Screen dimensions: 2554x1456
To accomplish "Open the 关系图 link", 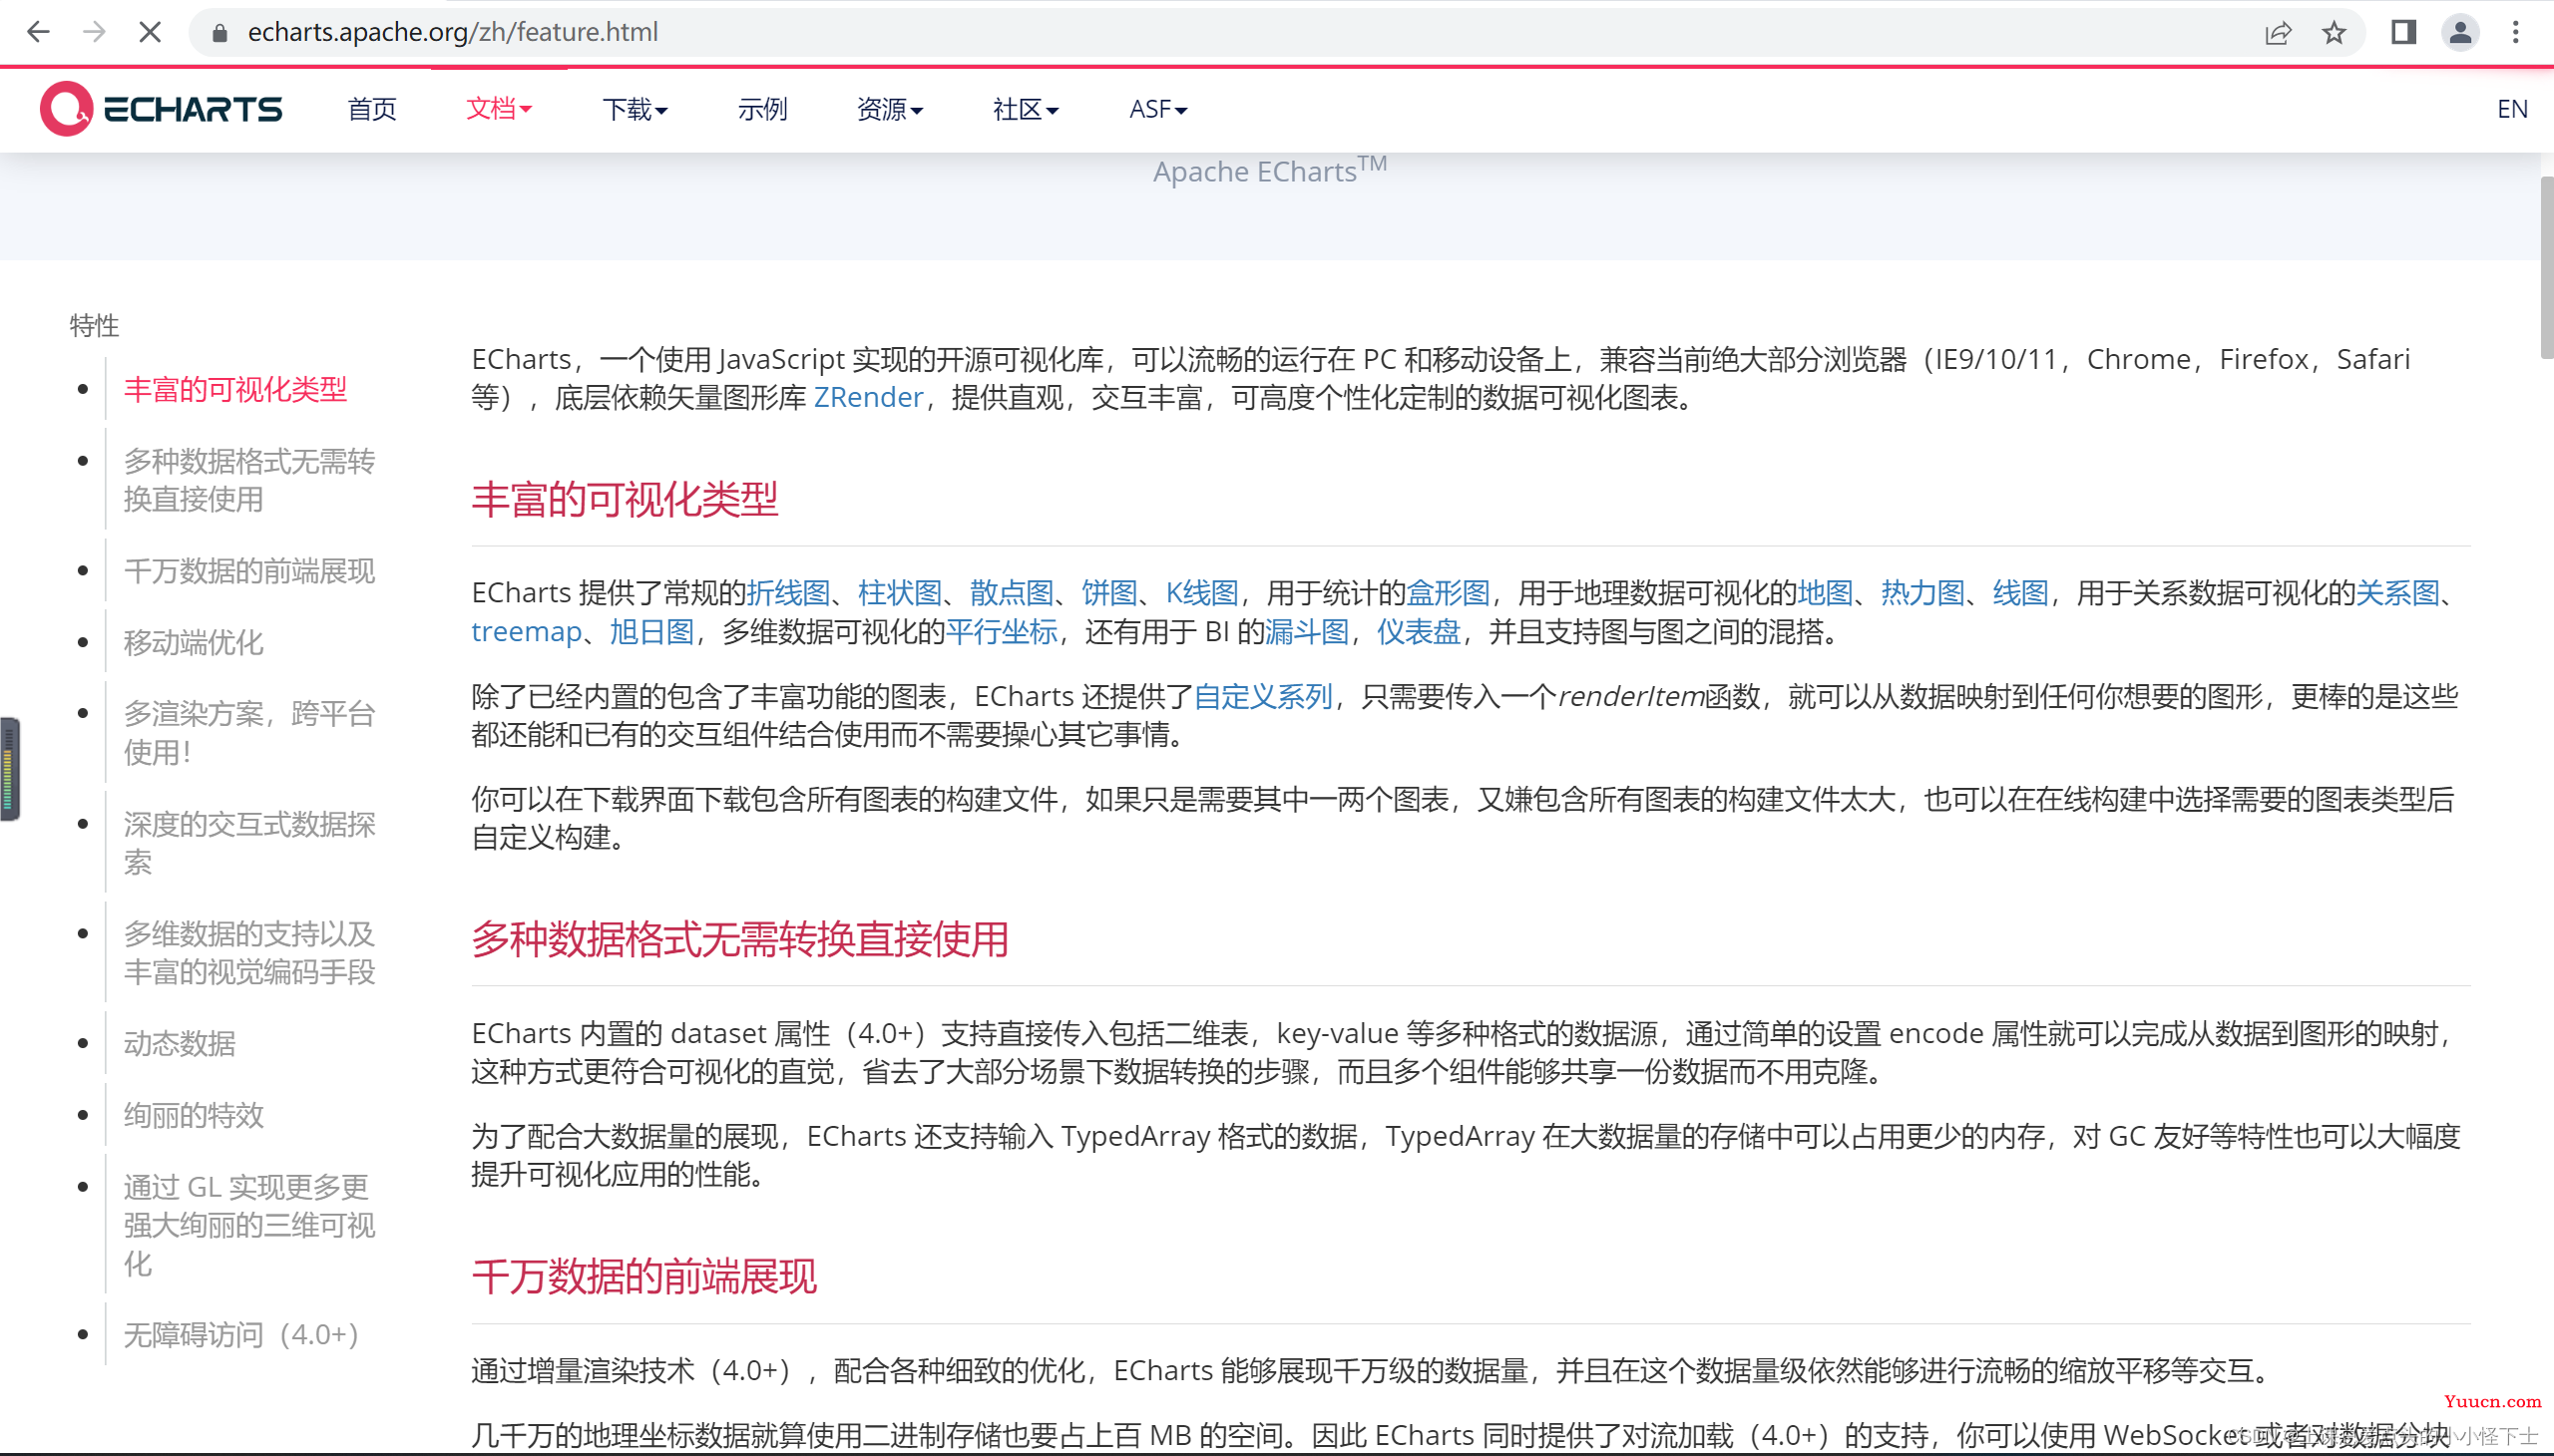I will [2397, 592].
